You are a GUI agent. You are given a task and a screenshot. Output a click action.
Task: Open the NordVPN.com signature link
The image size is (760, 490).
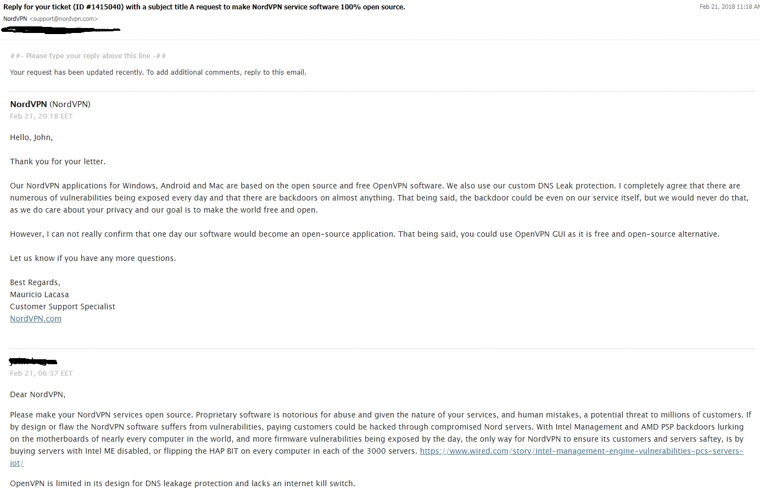(x=36, y=319)
